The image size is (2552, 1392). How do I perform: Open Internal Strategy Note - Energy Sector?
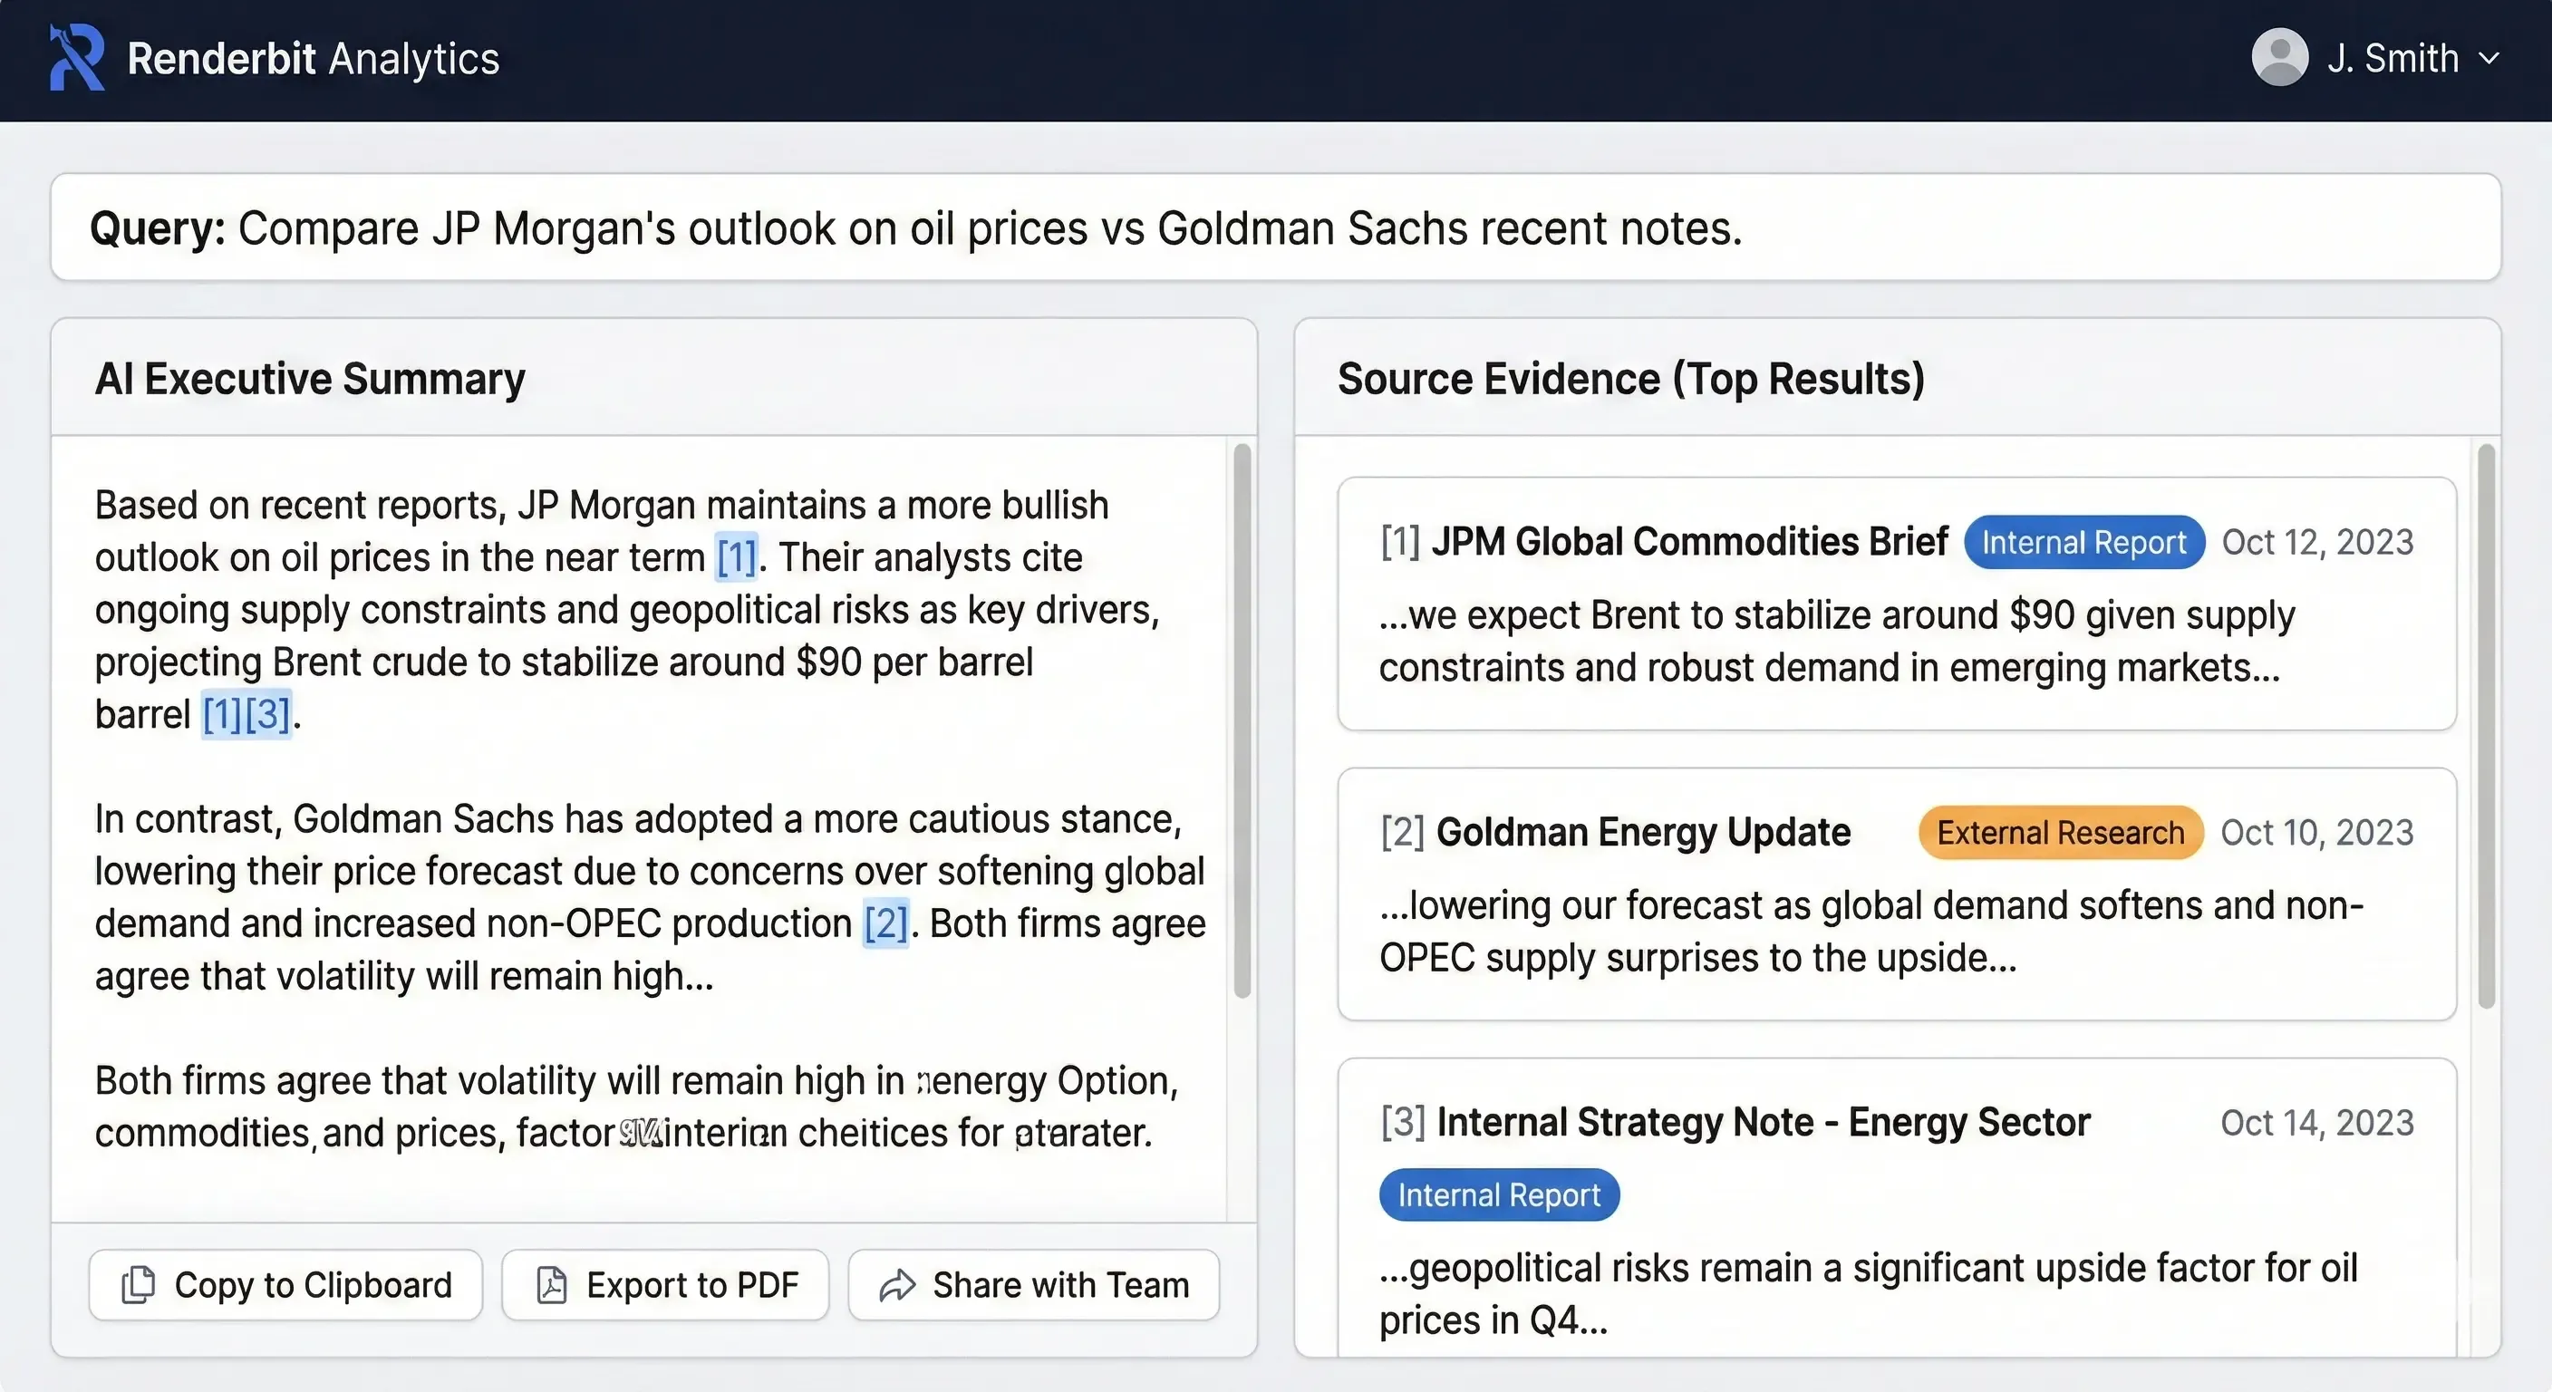(1763, 1123)
